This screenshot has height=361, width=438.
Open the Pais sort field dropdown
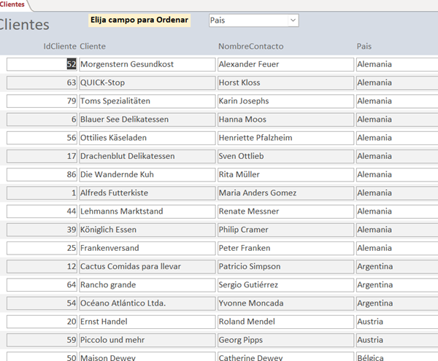tap(293, 20)
